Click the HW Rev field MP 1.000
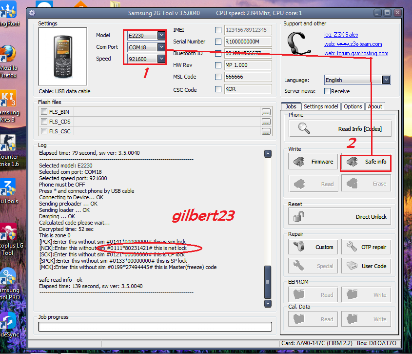412x354 pixels. pyautogui.click(x=248, y=65)
